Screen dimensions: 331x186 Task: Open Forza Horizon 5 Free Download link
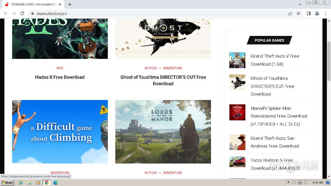click(275, 164)
